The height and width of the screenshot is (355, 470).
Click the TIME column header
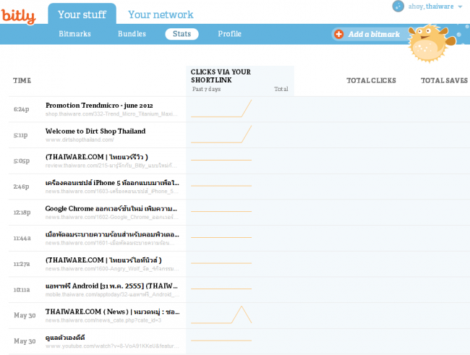[22, 80]
